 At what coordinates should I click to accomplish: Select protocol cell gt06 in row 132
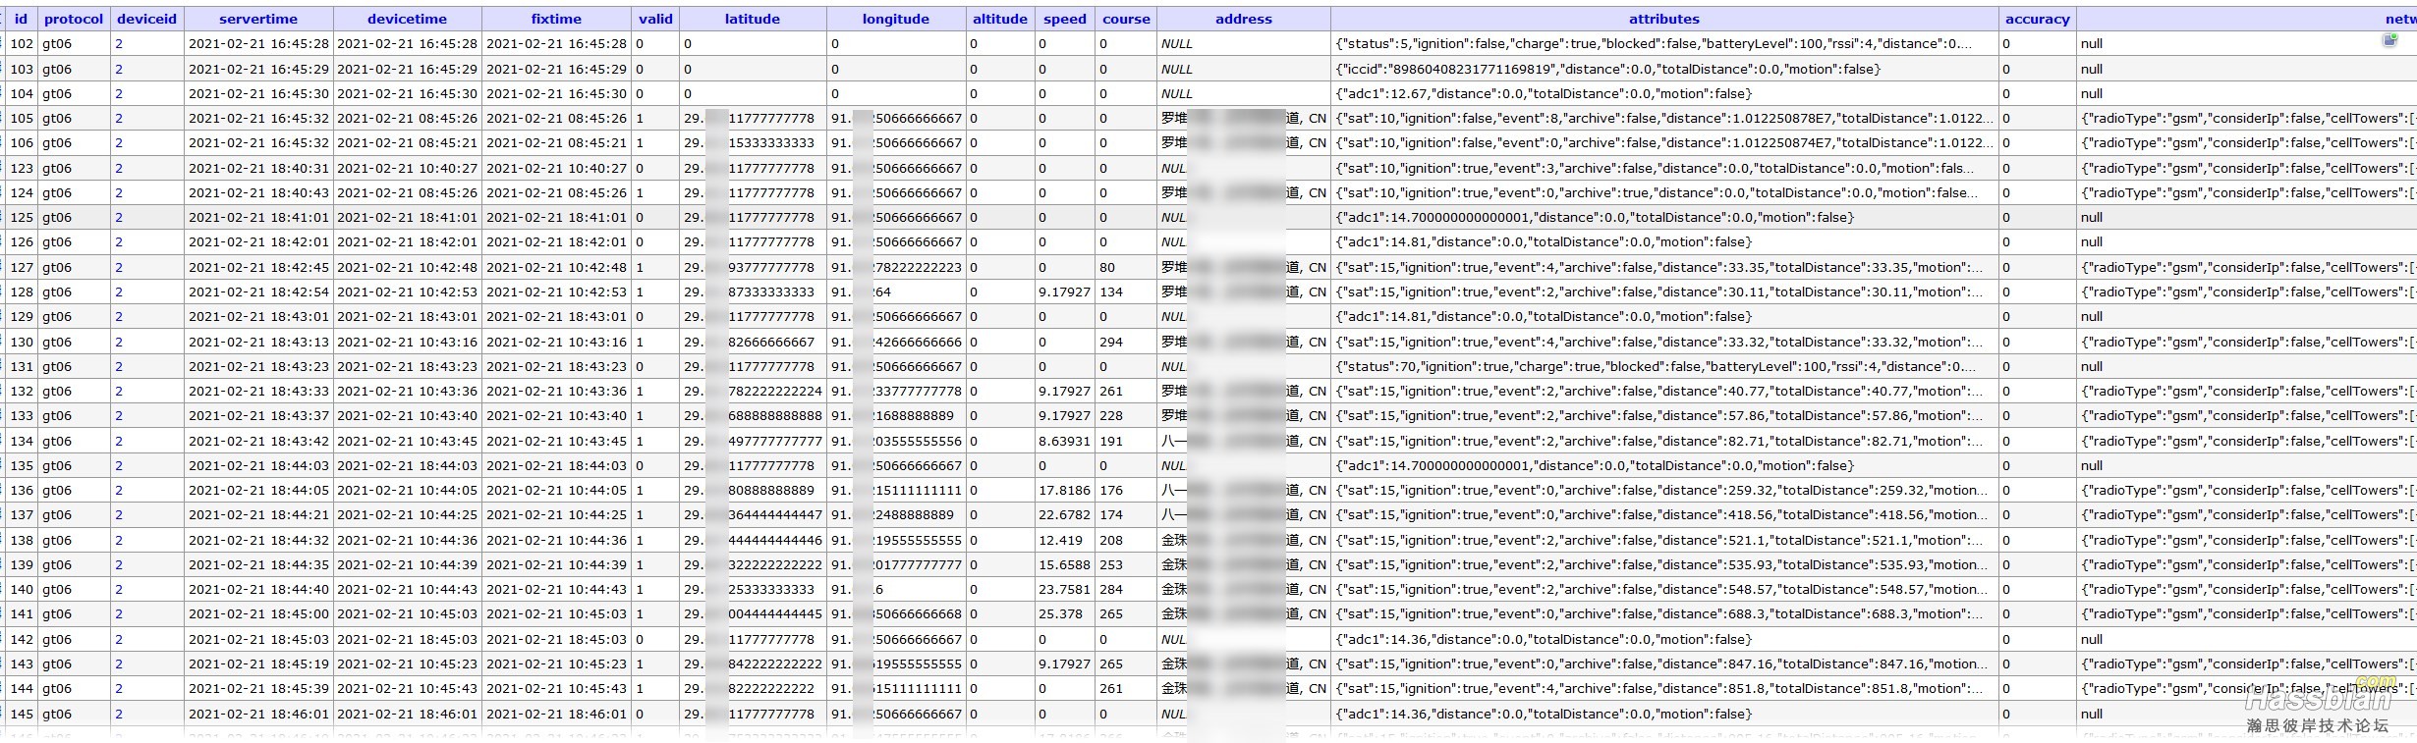tap(74, 392)
